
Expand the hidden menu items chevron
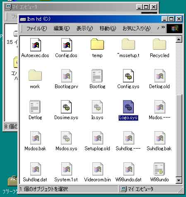163,27
